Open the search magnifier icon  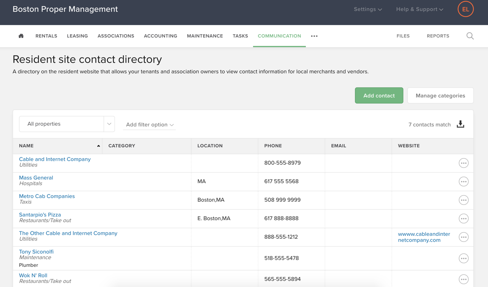(470, 36)
